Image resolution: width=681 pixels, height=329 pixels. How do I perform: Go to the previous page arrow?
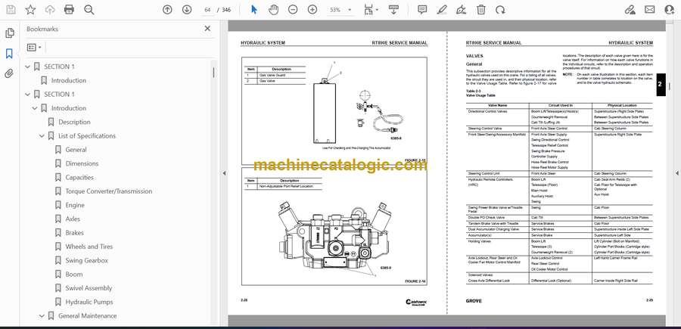click(x=167, y=10)
